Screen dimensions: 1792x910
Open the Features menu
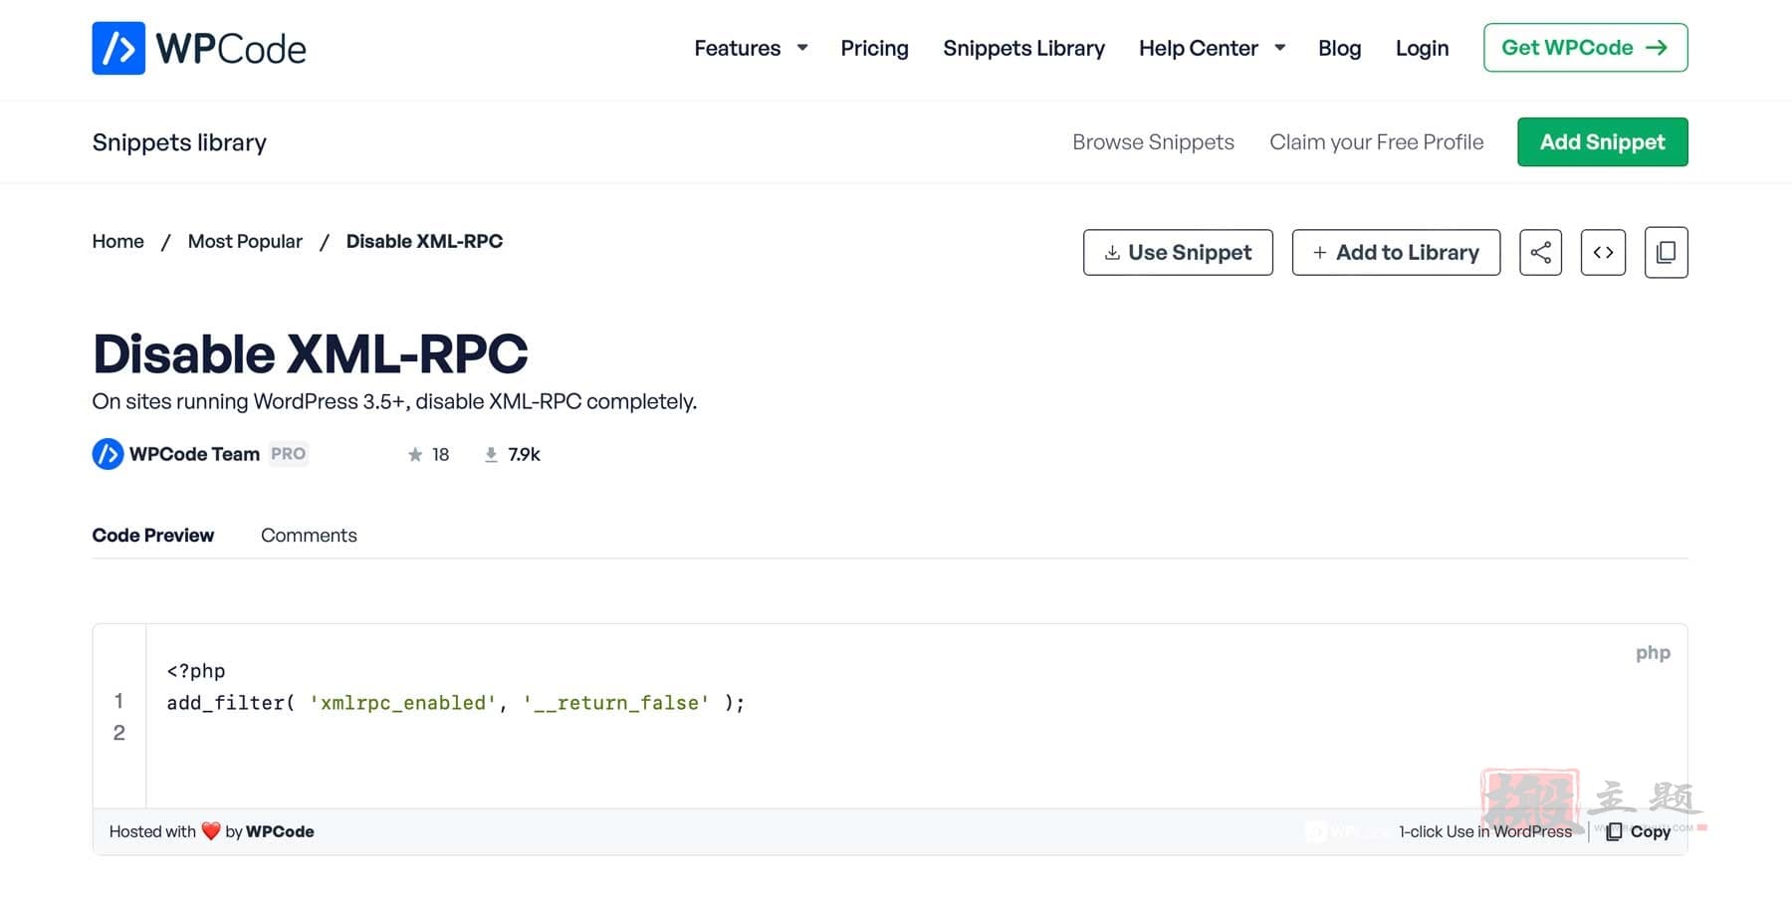point(738,48)
